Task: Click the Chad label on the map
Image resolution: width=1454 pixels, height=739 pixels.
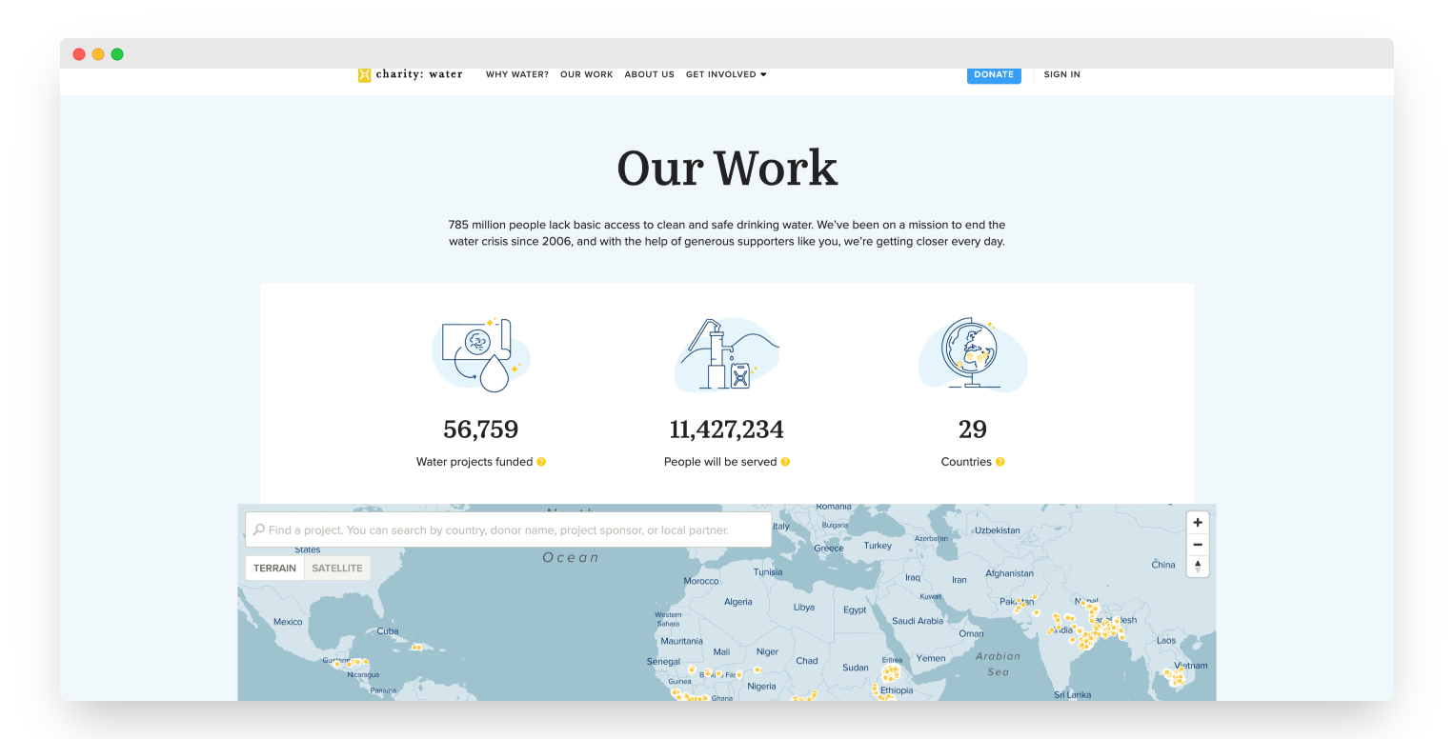Action: pyautogui.click(x=807, y=661)
